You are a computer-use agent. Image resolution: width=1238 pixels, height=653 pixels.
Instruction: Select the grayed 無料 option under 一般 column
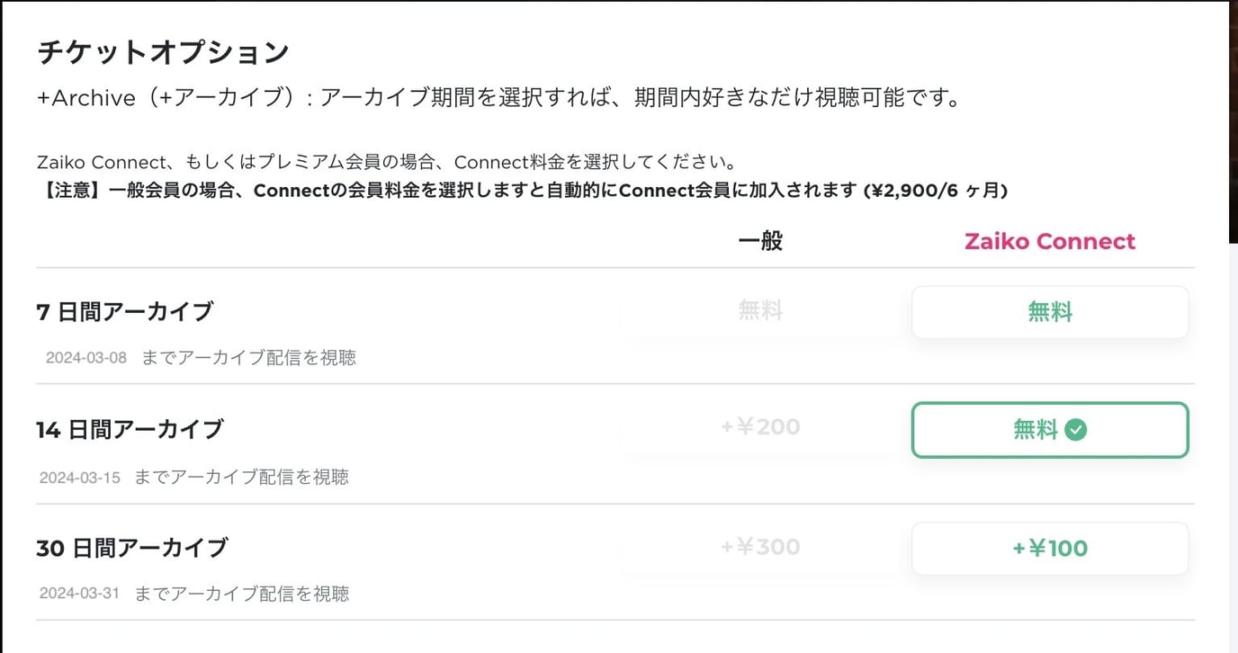click(x=759, y=311)
